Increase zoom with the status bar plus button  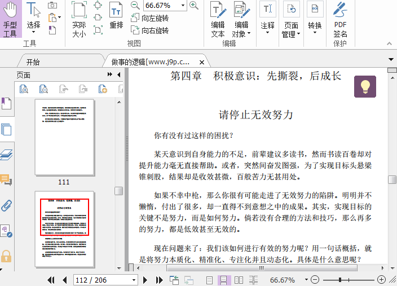[381, 280]
